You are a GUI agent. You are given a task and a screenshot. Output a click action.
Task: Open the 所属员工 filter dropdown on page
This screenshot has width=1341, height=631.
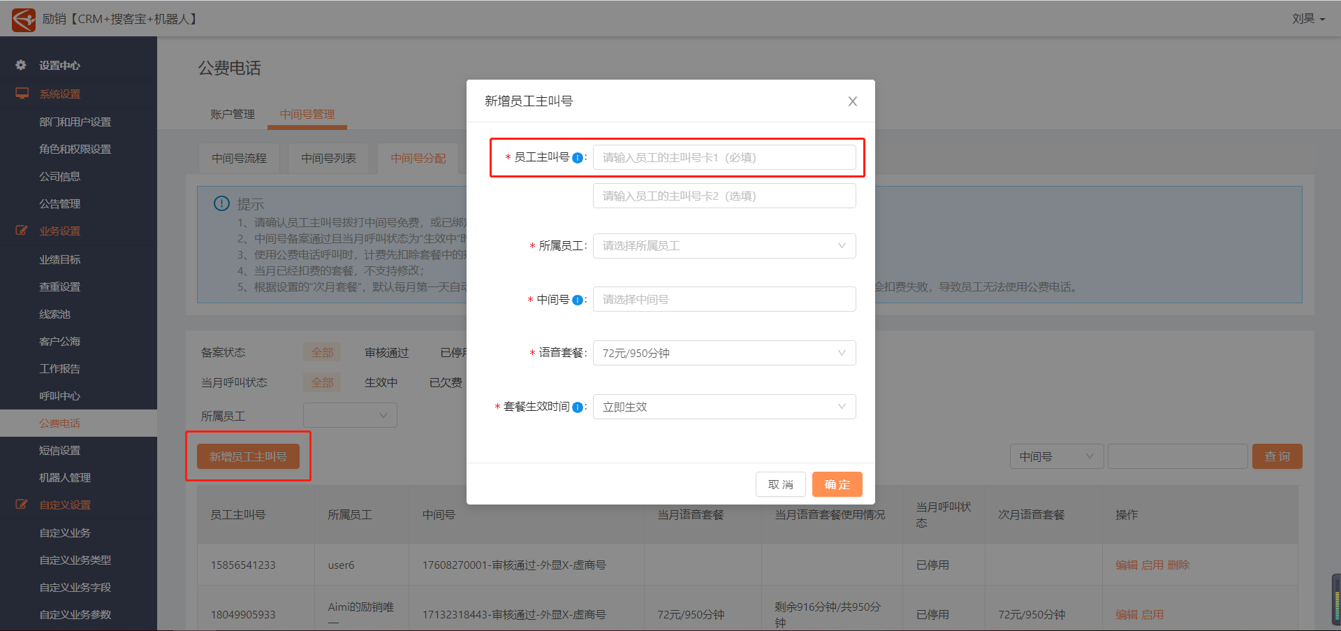(x=350, y=415)
